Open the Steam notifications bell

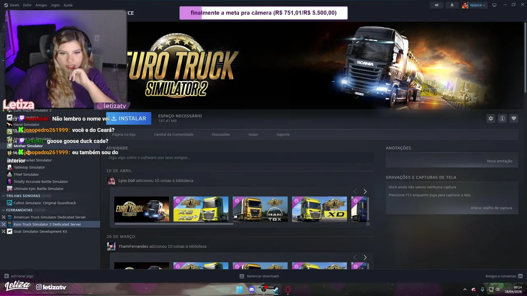[452, 5]
